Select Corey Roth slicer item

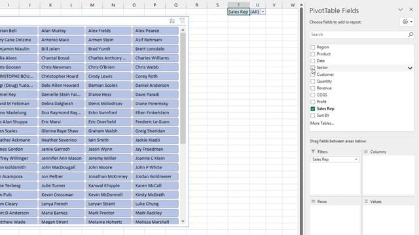point(155,76)
